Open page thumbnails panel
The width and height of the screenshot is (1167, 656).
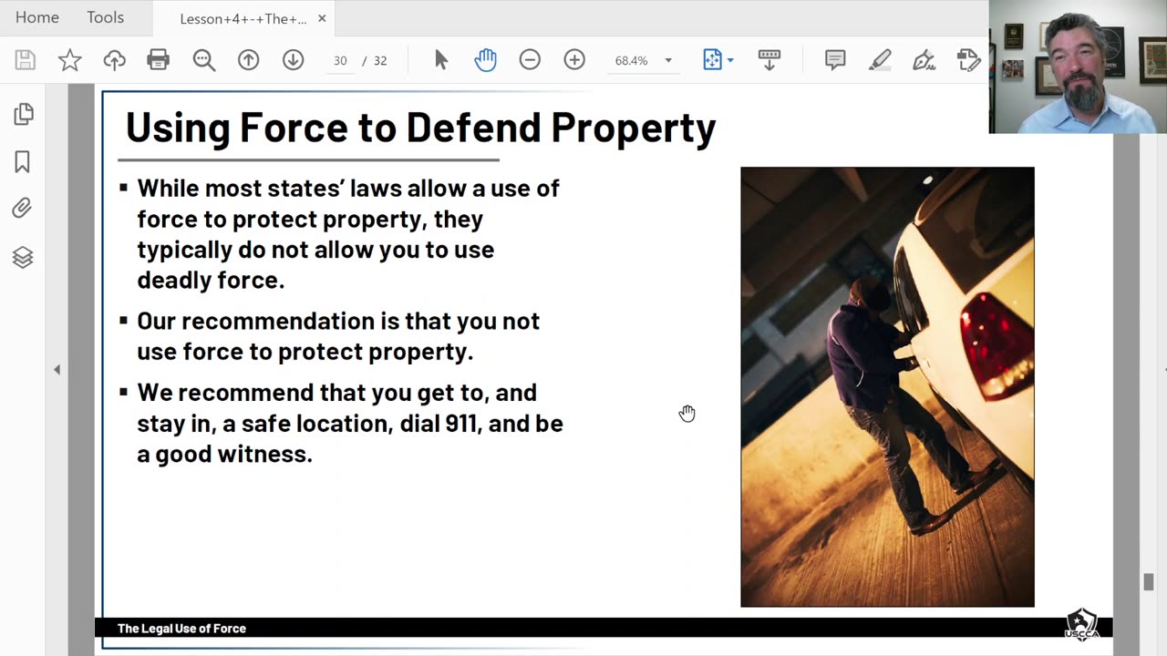pyautogui.click(x=23, y=114)
